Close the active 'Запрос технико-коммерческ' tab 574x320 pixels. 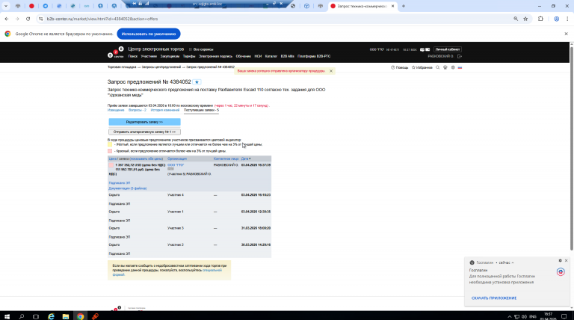[393, 6]
